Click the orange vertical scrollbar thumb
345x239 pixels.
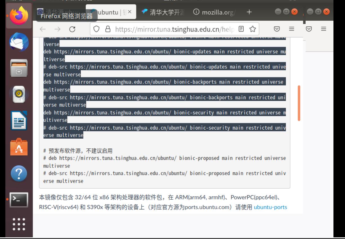[299, 103]
